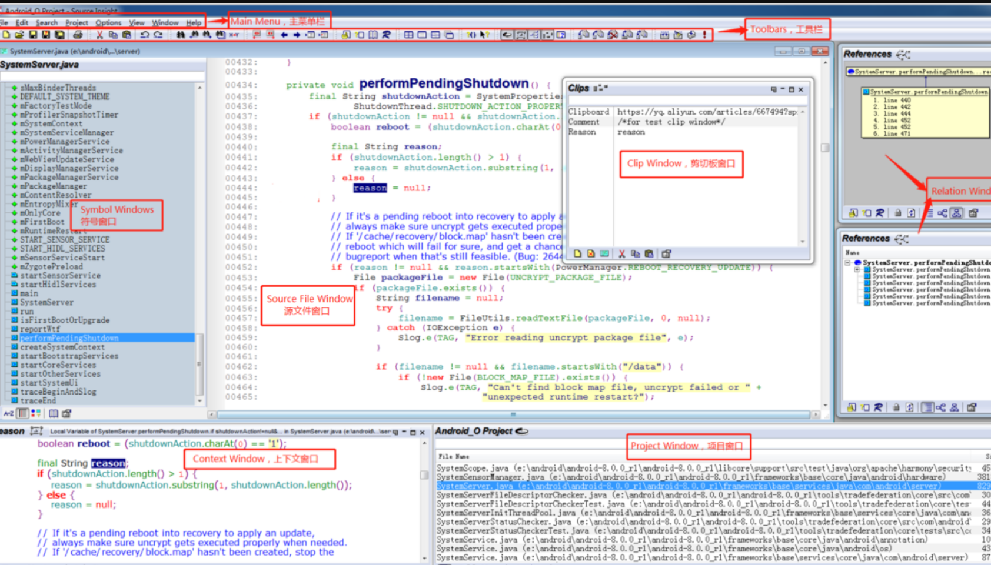991x565 pixels.
Task: Click the Go Back blue left arrow
Action: pyautogui.click(x=284, y=35)
